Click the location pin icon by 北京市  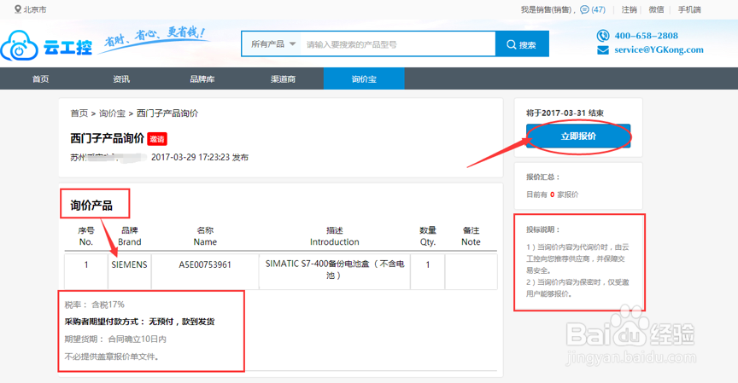(x=17, y=9)
